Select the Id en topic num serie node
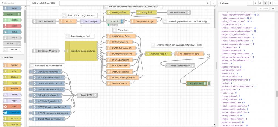The width and height of the screenshot is (278, 127). [x=189, y=54]
